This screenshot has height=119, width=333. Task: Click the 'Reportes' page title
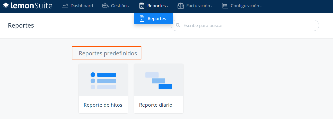(21, 25)
